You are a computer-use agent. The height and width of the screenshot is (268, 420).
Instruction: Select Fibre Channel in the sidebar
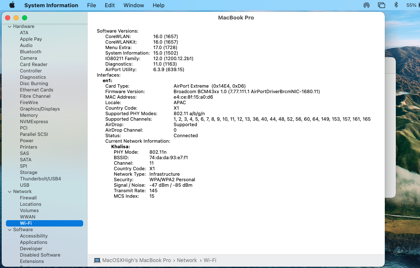[35, 96]
